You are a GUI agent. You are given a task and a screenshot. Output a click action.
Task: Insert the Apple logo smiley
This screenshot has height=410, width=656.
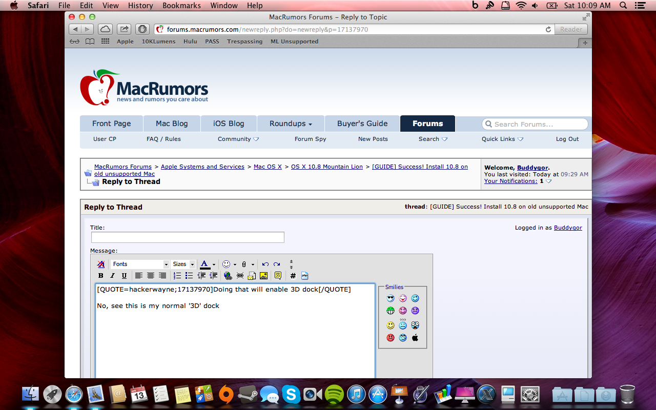(x=415, y=338)
